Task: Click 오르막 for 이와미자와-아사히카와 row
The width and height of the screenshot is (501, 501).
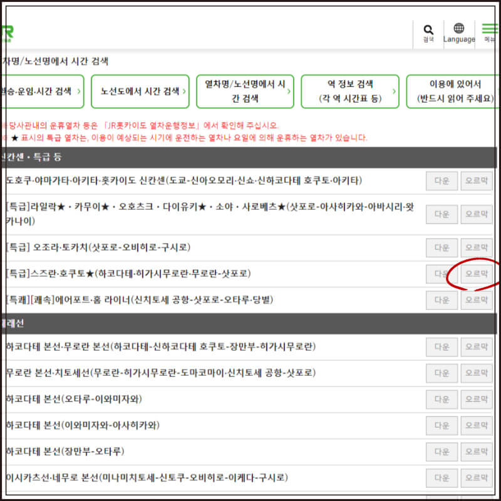Action: pyautogui.click(x=477, y=426)
